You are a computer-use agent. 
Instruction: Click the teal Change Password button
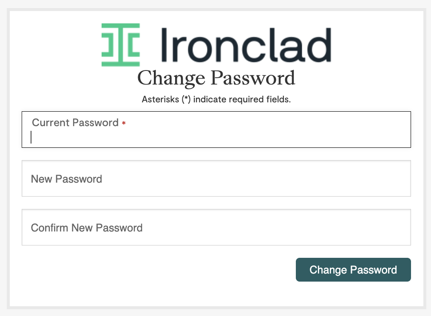tap(353, 270)
